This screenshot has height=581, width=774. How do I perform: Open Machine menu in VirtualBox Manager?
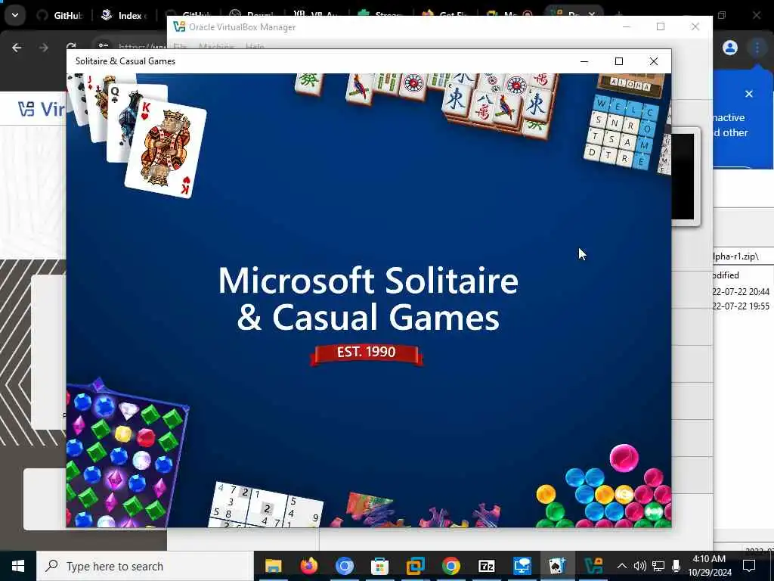tap(216, 47)
